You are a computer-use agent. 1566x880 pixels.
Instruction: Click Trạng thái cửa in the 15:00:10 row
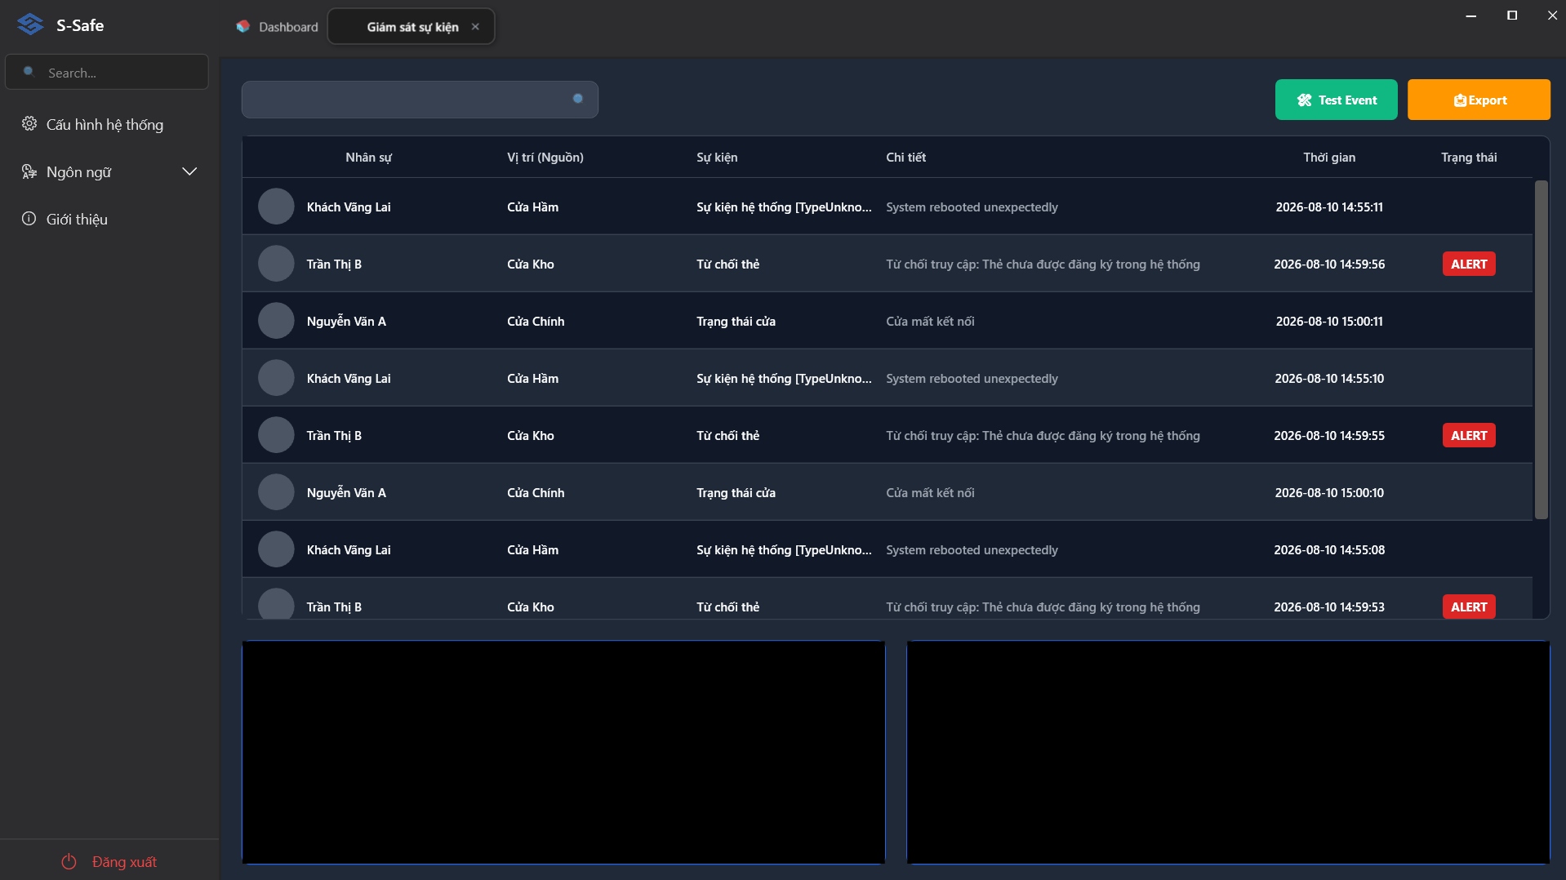point(736,492)
